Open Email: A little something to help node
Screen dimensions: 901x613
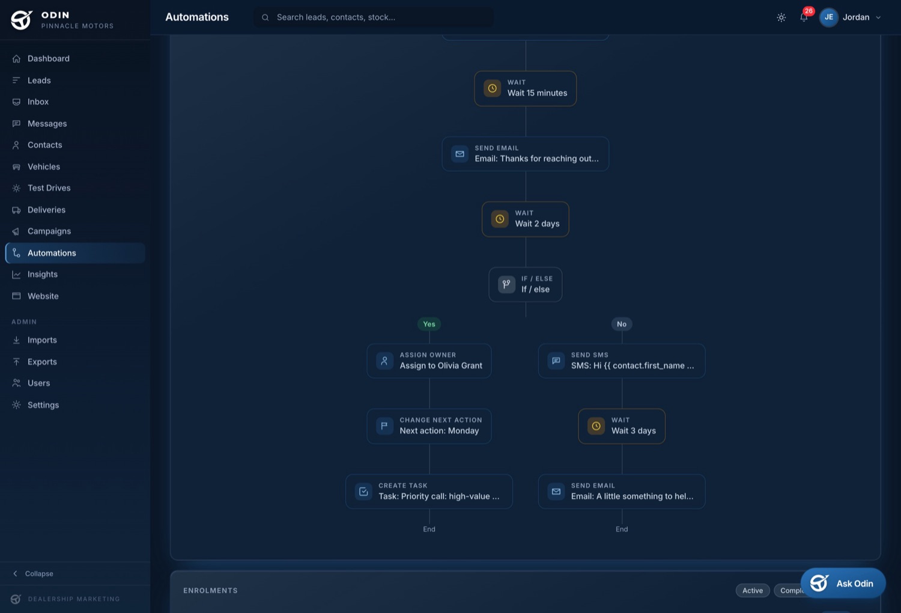tap(622, 492)
